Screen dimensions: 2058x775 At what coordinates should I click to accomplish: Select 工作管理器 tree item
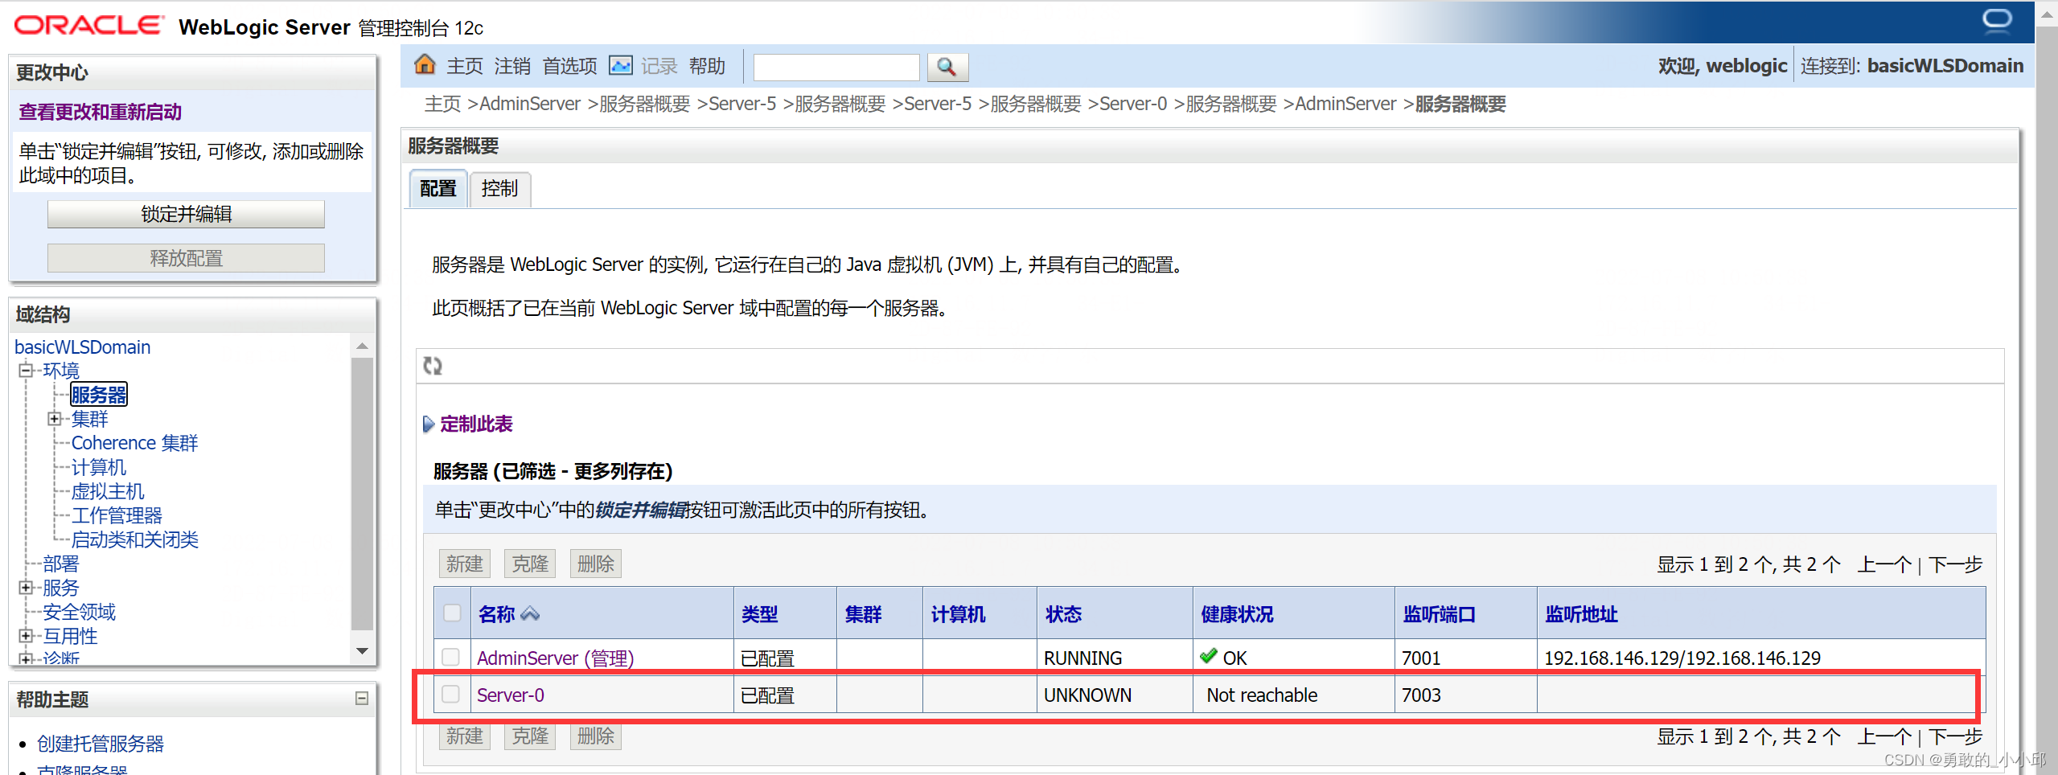pos(117,515)
